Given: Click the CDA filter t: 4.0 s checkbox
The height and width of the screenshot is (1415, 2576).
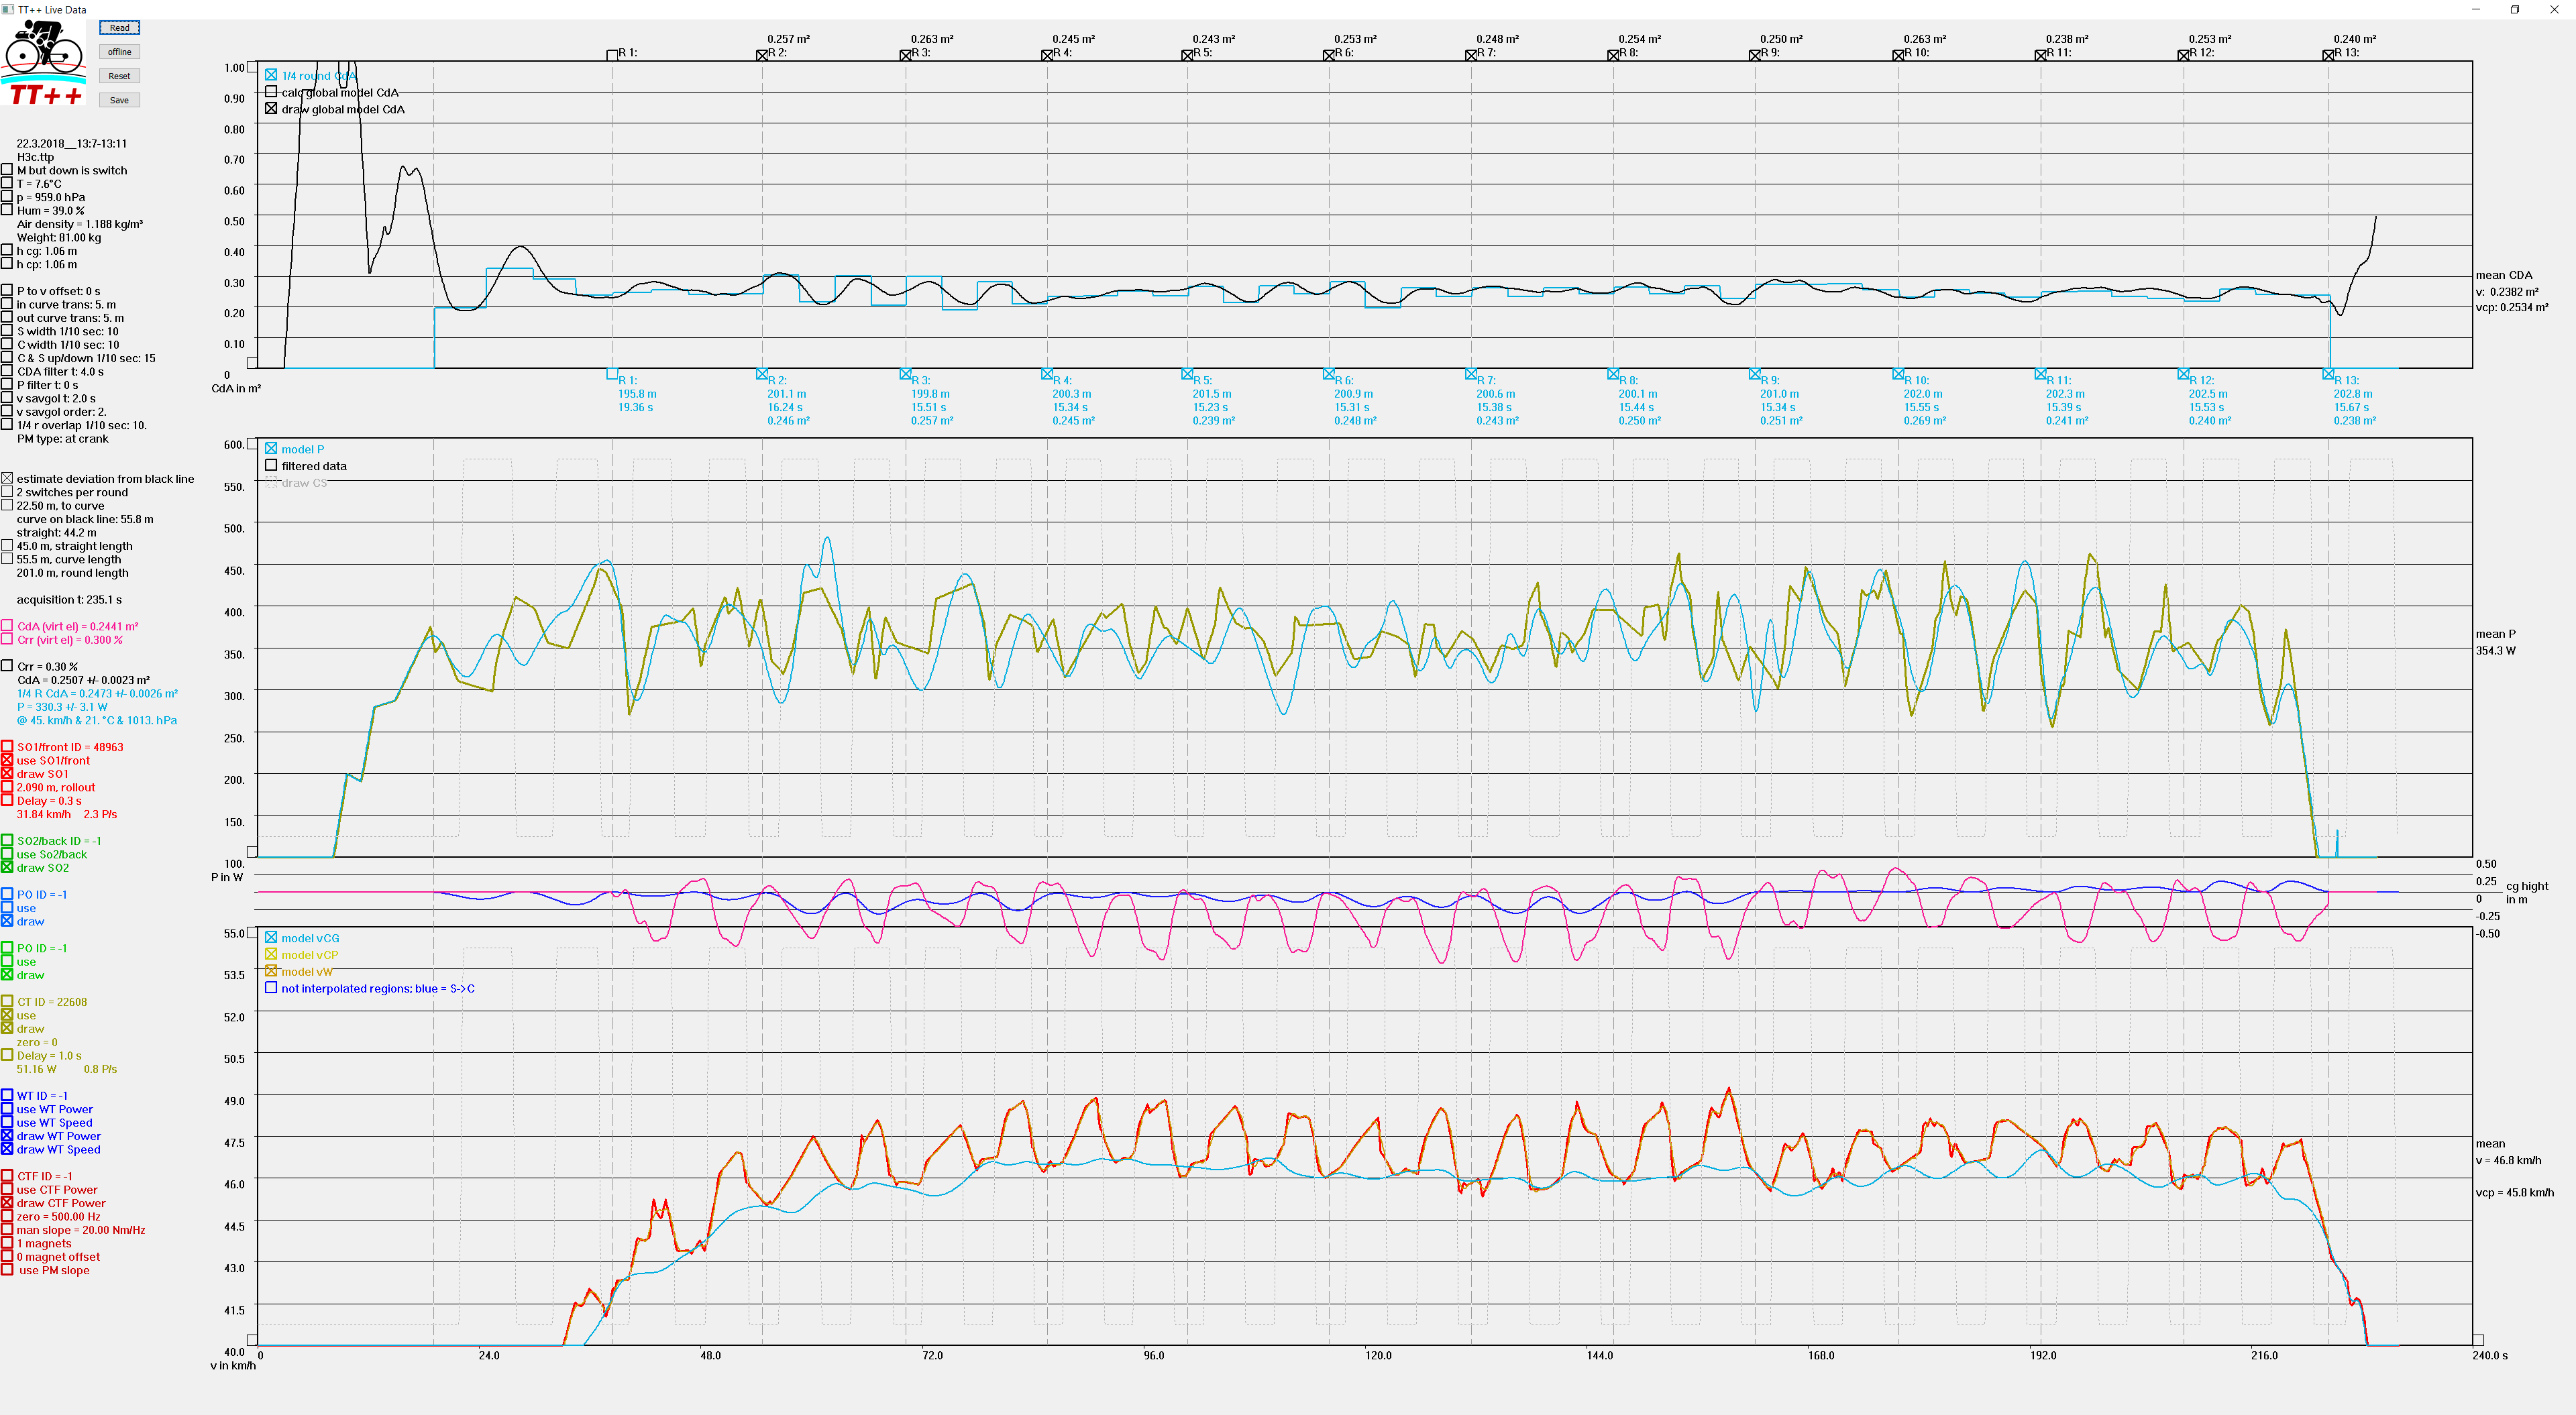Looking at the screenshot, I should tap(7, 371).
